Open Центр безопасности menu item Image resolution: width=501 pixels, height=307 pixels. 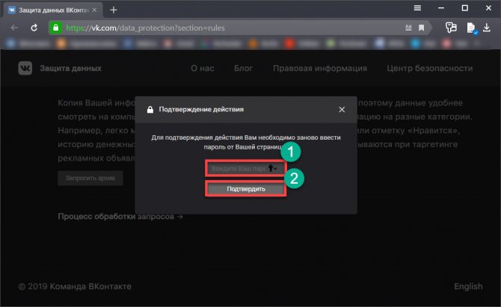tap(430, 68)
